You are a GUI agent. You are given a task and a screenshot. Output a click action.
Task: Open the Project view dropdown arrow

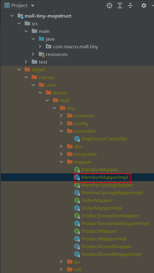click(33, 6)
